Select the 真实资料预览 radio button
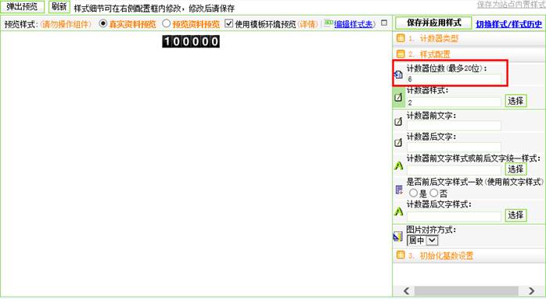The image size is (546, 299). point(103,23)
